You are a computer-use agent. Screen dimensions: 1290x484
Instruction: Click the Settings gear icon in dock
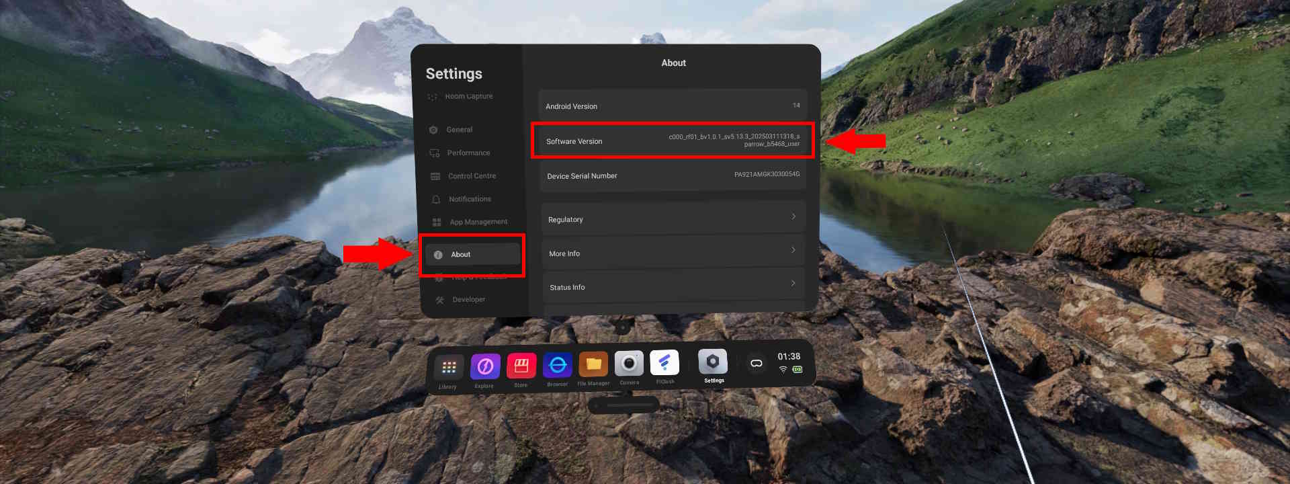click(x=713, y=362)
